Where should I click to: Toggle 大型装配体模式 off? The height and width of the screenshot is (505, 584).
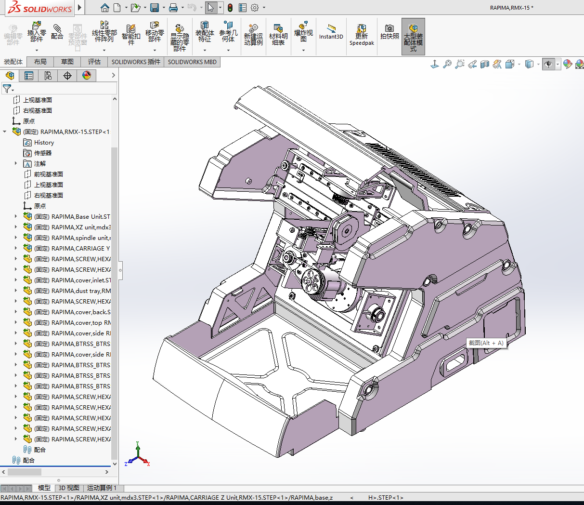click(413, 35)
